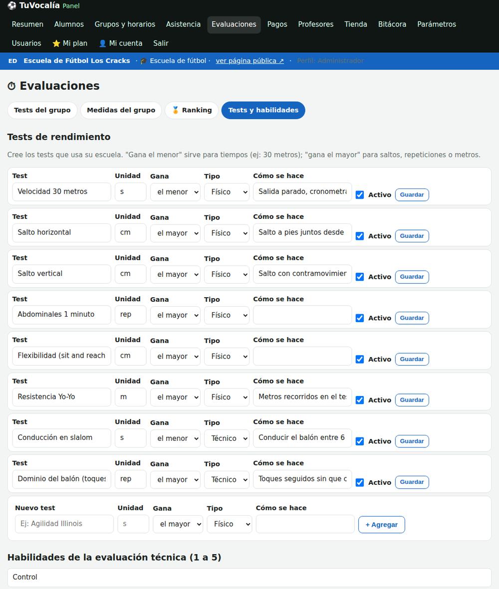
Task: Toggle Activo for Conducción en slalom
Action: (360, 441)
